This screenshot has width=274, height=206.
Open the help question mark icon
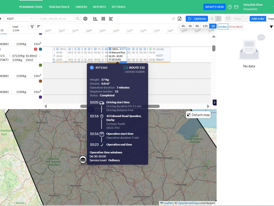tap(230, 7)
